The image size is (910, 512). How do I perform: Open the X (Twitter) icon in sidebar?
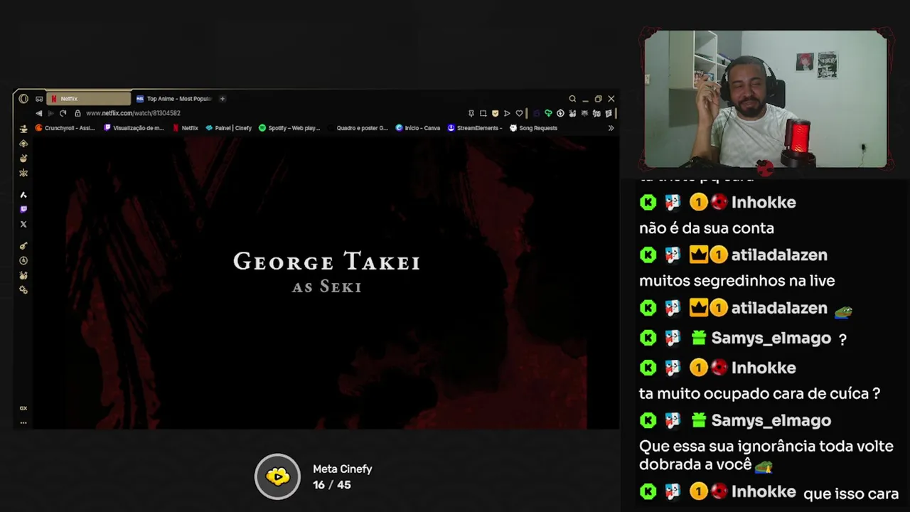tap(23, 224)
